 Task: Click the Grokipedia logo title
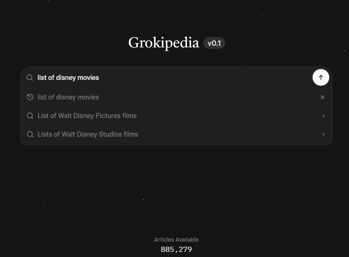click(163, 43)
